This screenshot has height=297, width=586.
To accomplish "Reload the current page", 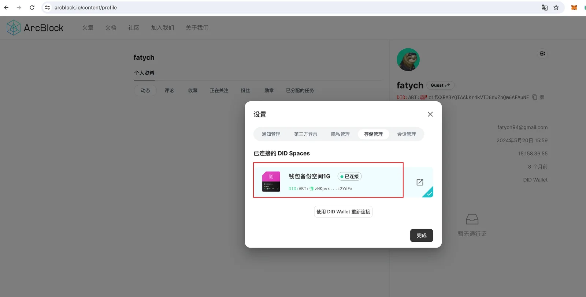I will [32, 7].
